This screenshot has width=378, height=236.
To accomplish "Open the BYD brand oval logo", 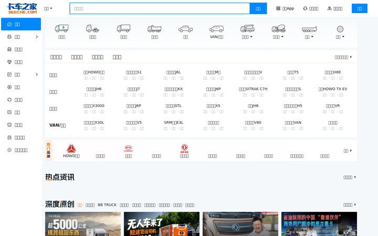I will tap(128, 148).
